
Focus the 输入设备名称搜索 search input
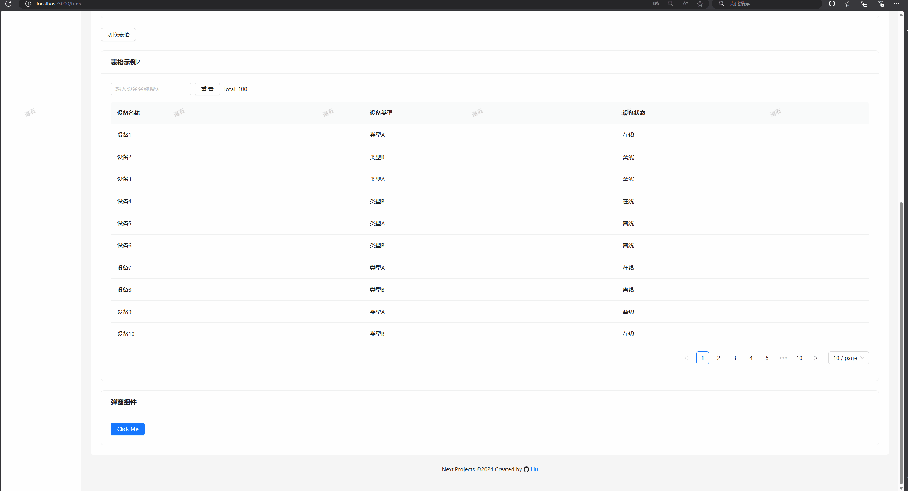click(x=151, y=89)
